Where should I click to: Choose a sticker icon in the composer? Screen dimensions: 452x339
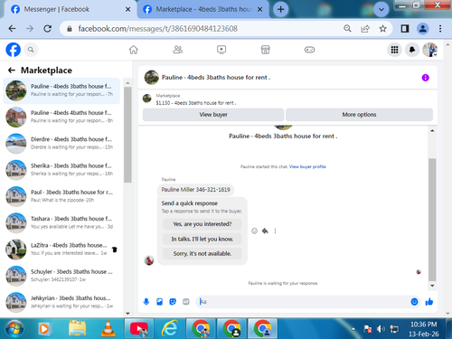173,302
